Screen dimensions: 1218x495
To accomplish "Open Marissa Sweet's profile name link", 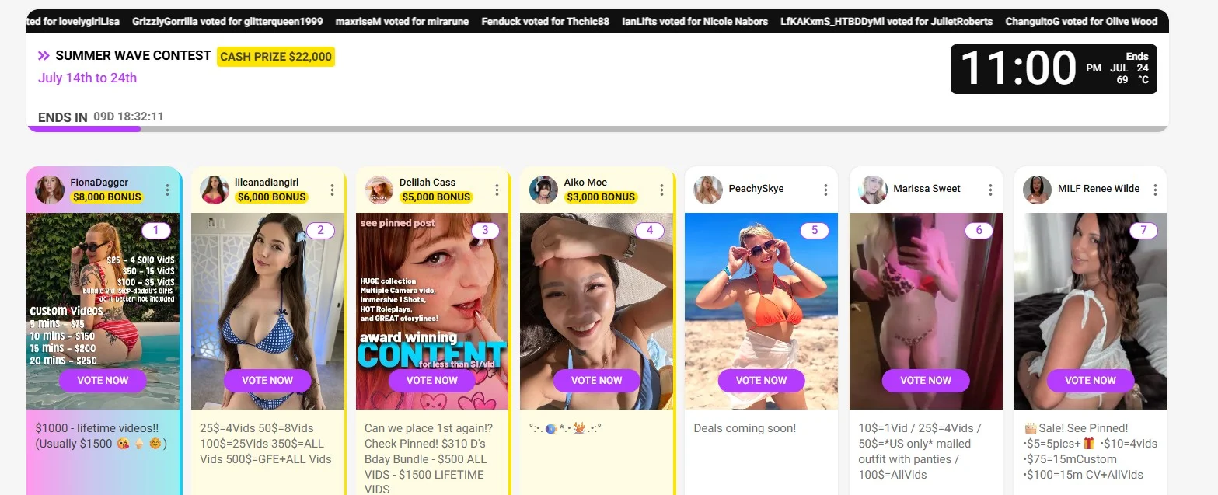I will pos(927,189).
